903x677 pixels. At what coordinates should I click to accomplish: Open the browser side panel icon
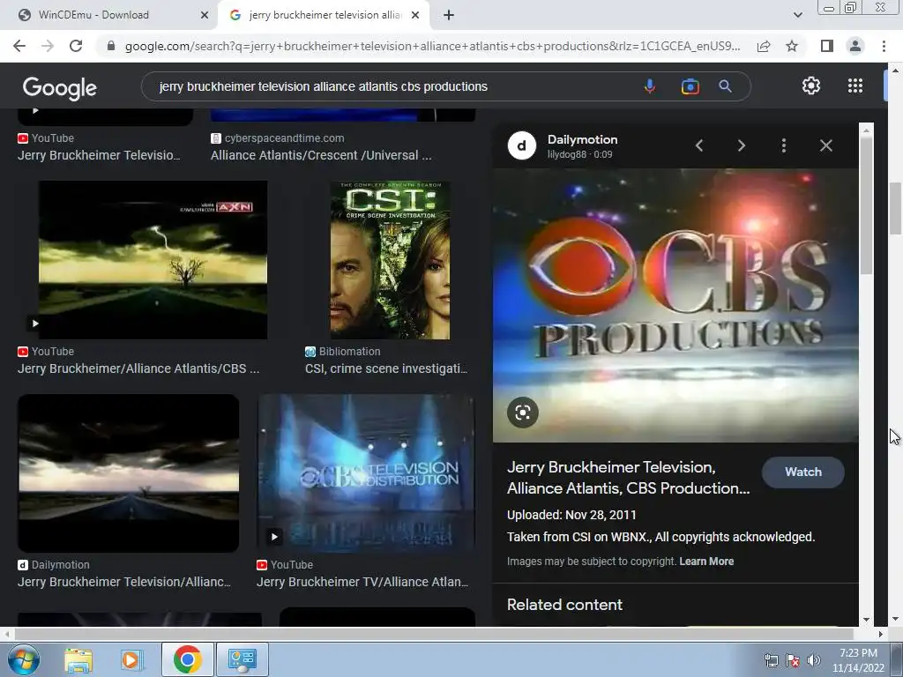827,46
